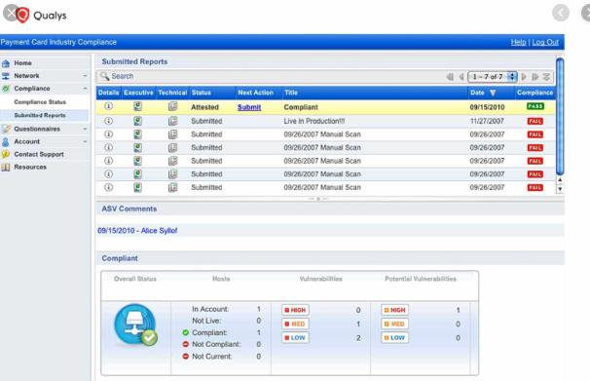Click the scrollbar up arrow
The image size is (590, 381).
point(560,180)
